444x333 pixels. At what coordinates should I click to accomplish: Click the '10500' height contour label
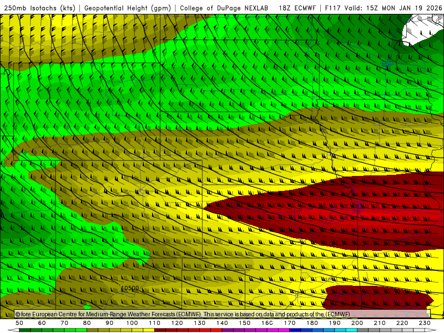click(x=130, y=288)
